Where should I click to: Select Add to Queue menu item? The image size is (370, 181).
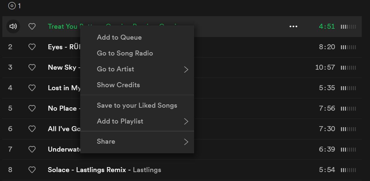[137, 37]
